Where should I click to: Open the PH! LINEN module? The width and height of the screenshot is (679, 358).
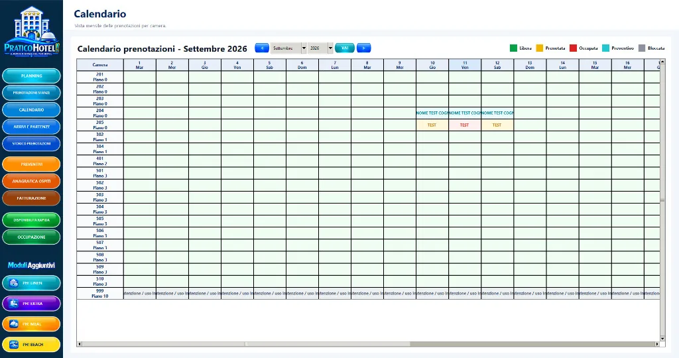32,283
